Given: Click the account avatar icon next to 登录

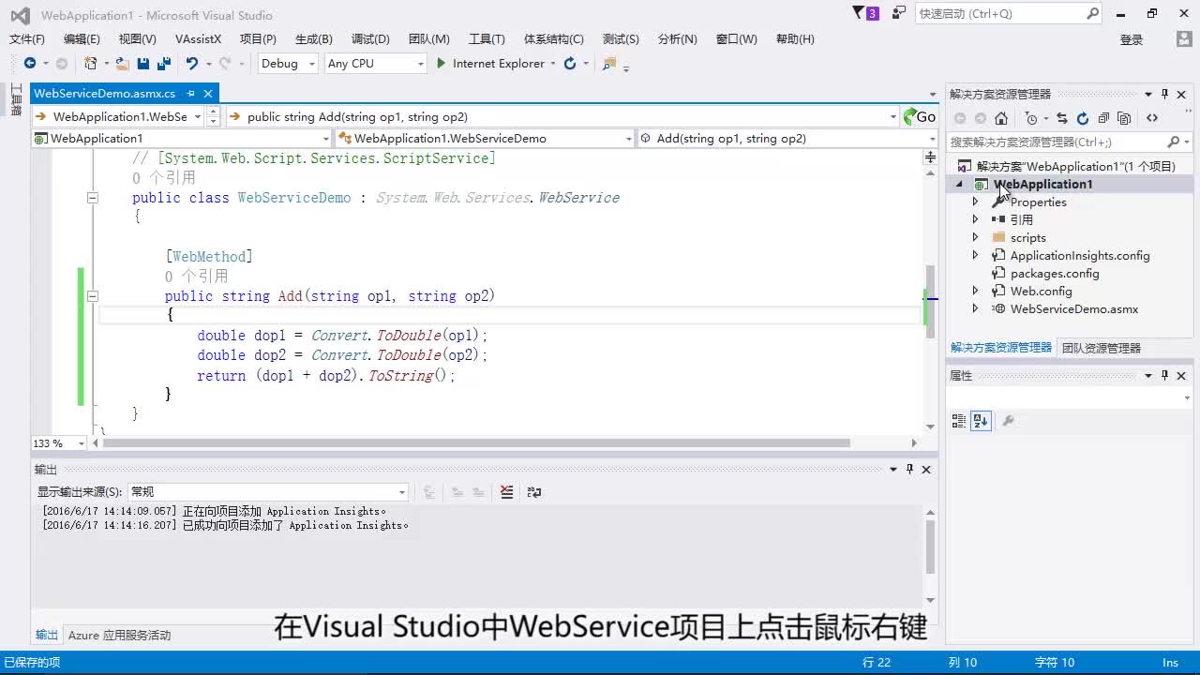Looking at the screenshot, I should pos(1183,38).
